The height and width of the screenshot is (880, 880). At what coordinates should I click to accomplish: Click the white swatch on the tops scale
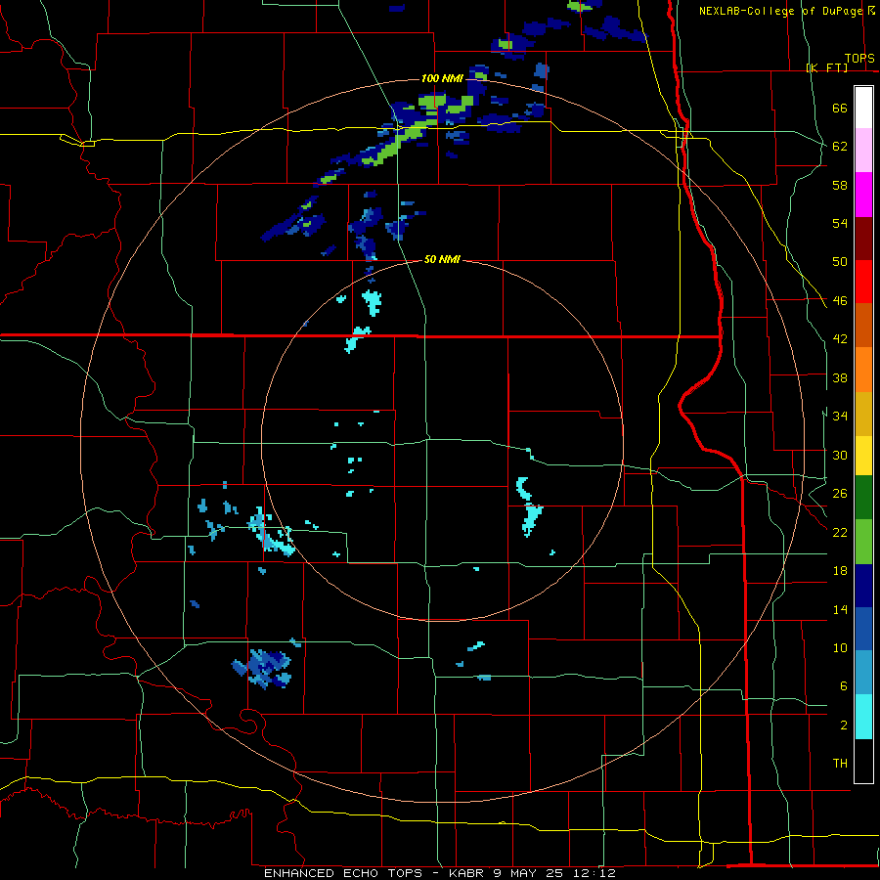863,108
